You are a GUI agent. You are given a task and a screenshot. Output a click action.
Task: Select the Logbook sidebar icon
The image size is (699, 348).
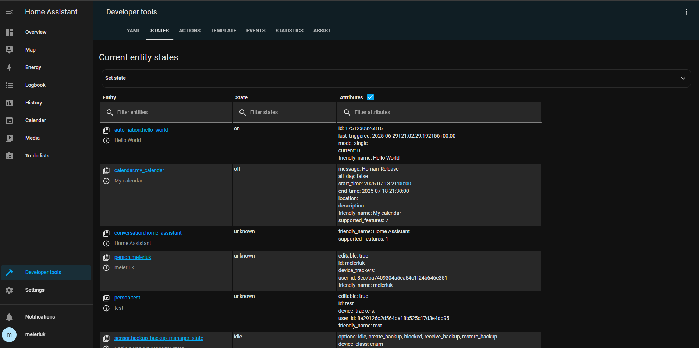tap(9, 85)
